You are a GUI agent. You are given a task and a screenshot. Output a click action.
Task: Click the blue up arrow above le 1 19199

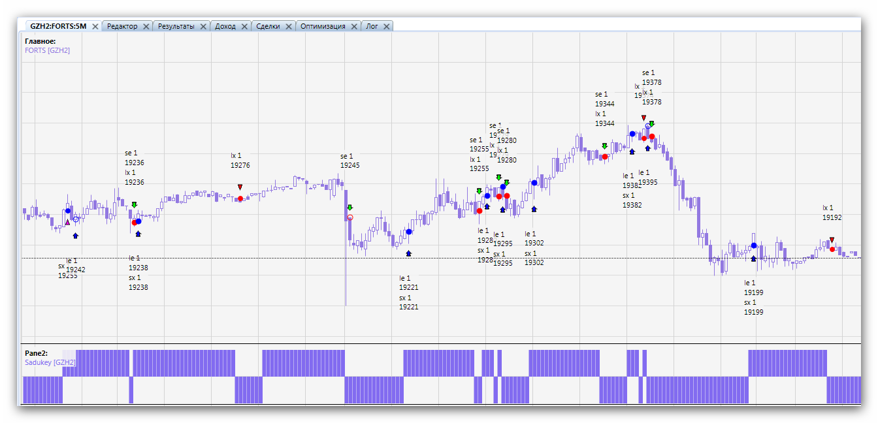coord(753,258)
